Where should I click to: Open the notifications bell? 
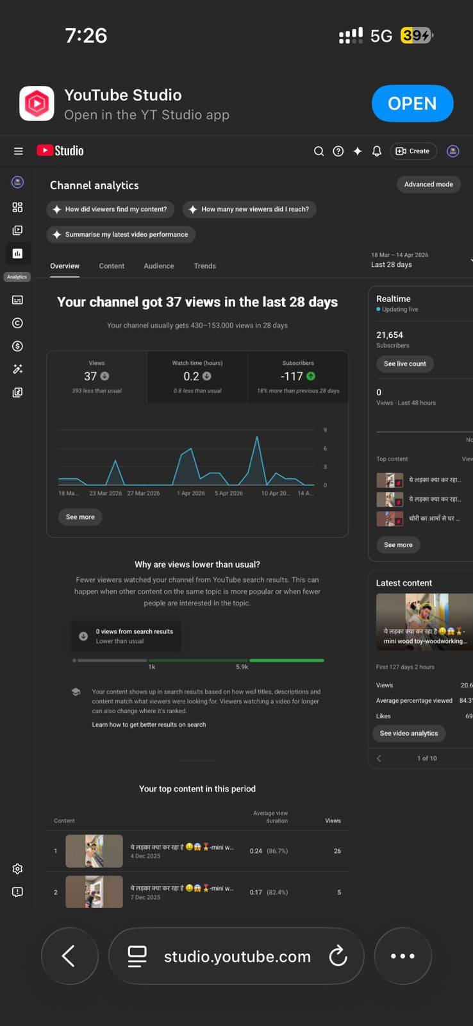377,151
